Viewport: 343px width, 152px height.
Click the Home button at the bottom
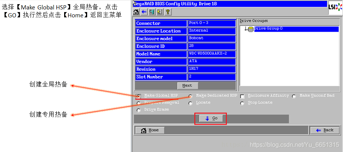(150, 131)
